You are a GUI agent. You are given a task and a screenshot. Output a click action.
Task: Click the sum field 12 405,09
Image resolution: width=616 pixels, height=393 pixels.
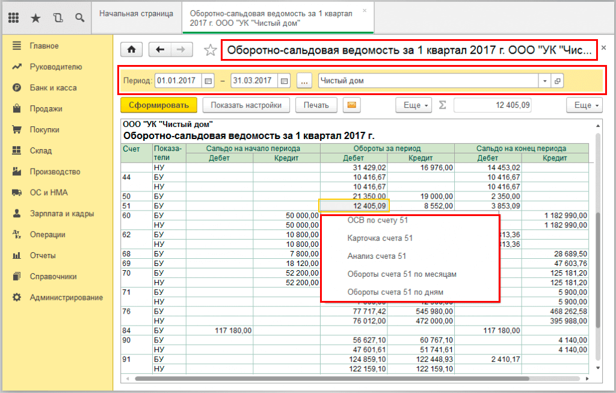pyautogui.click(x=493, y=105)
